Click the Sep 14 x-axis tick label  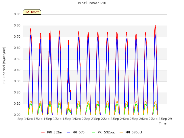point(23,119)
